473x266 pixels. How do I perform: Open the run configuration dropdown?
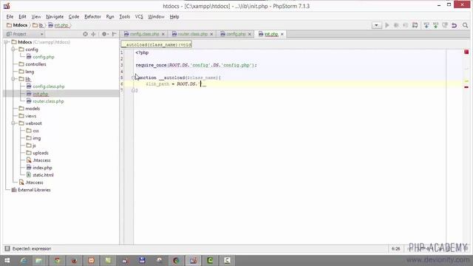coord(376,25)
